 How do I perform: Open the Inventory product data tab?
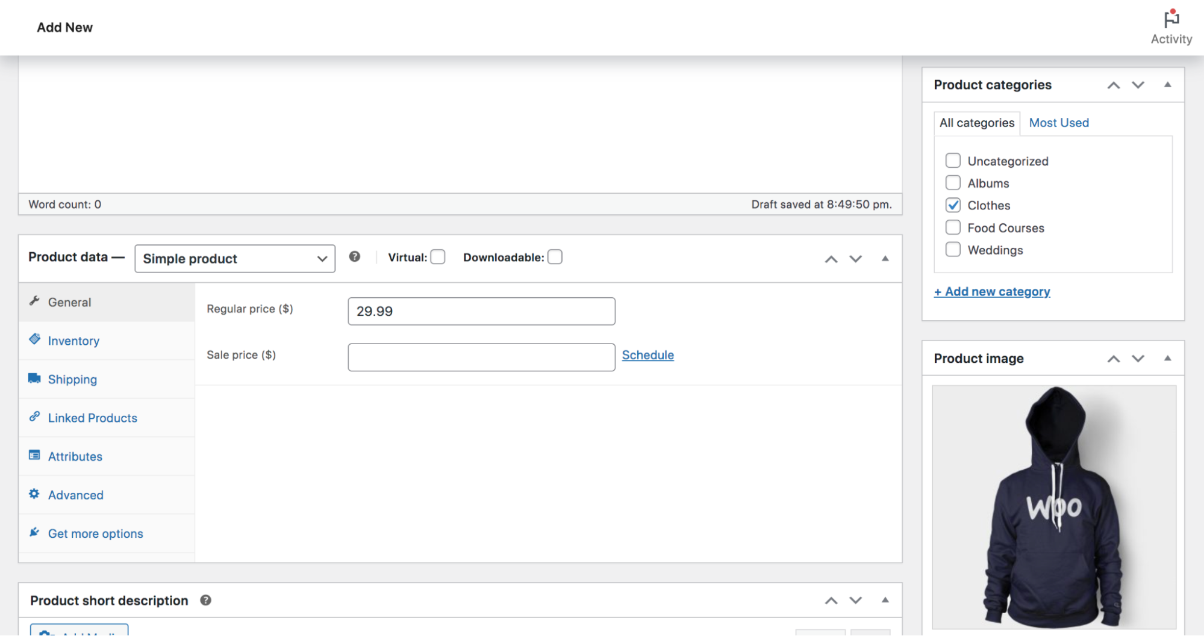coord(107,341)
